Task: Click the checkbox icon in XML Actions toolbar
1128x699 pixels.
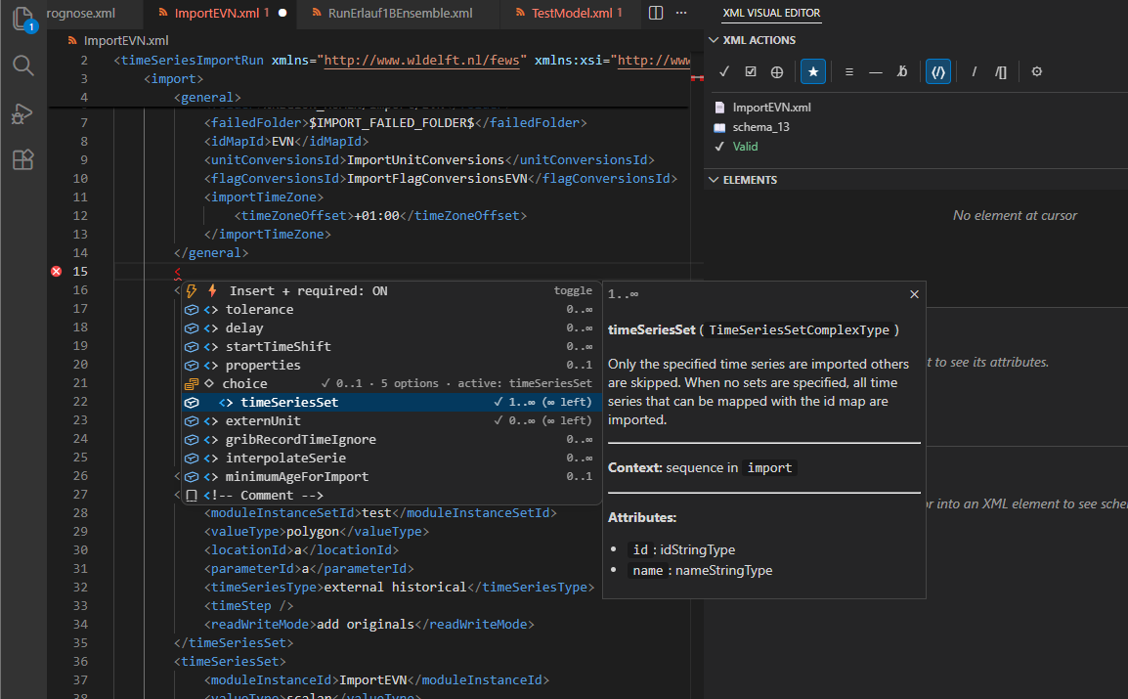Action: click(751, 71)
